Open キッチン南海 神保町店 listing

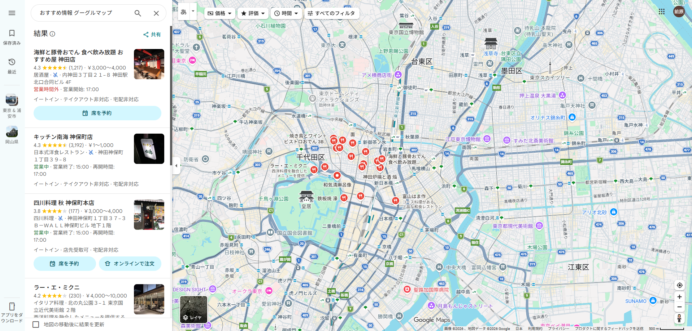tap(63, 137)
